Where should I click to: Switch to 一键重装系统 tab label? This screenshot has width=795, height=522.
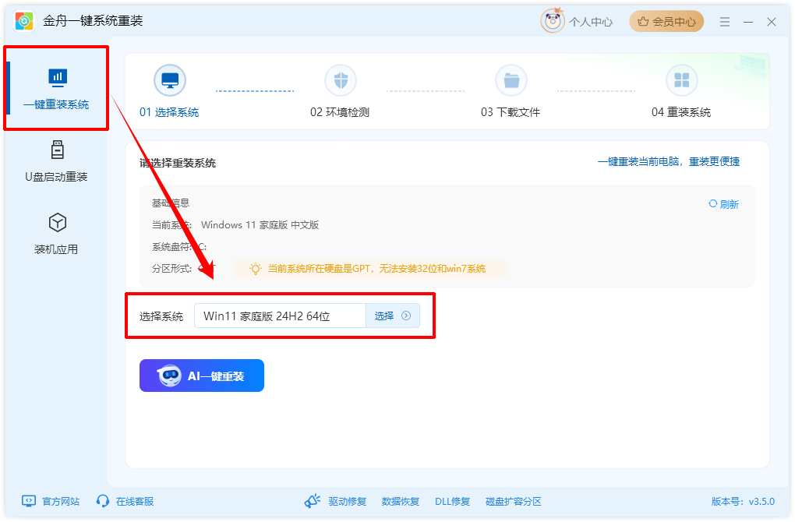pos(56,104)
